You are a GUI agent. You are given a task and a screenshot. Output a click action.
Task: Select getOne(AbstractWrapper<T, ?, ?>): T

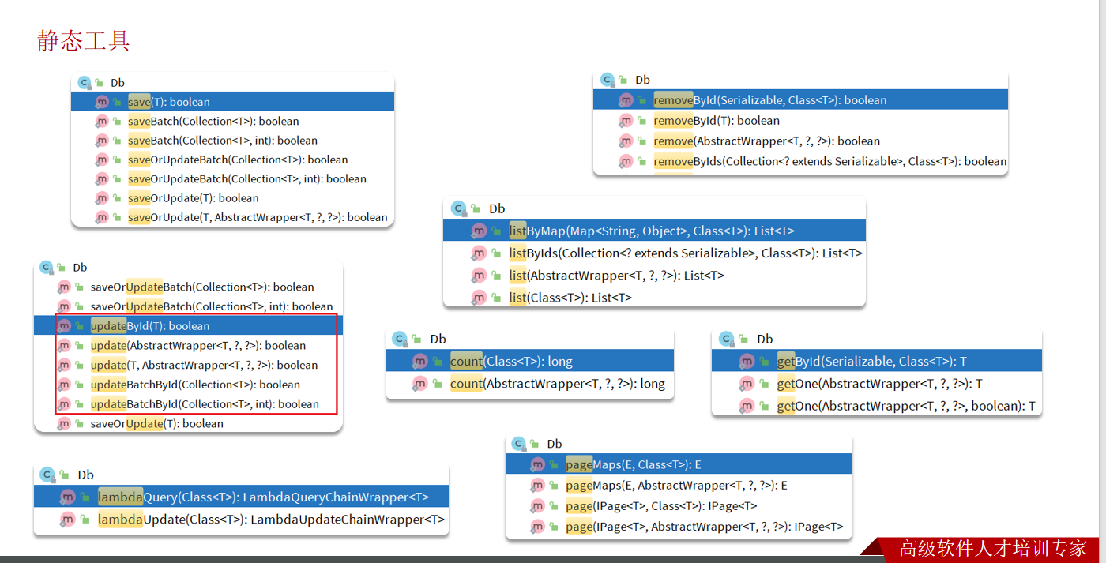pos(879,384)
